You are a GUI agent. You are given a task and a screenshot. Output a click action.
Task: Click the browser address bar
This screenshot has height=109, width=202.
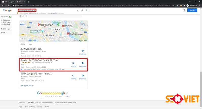click(x=92, y=5)
